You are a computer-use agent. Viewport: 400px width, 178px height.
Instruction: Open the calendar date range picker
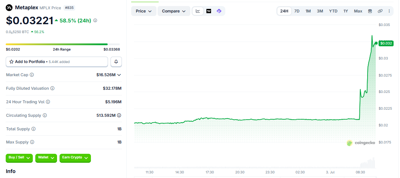tap(370, 11)
